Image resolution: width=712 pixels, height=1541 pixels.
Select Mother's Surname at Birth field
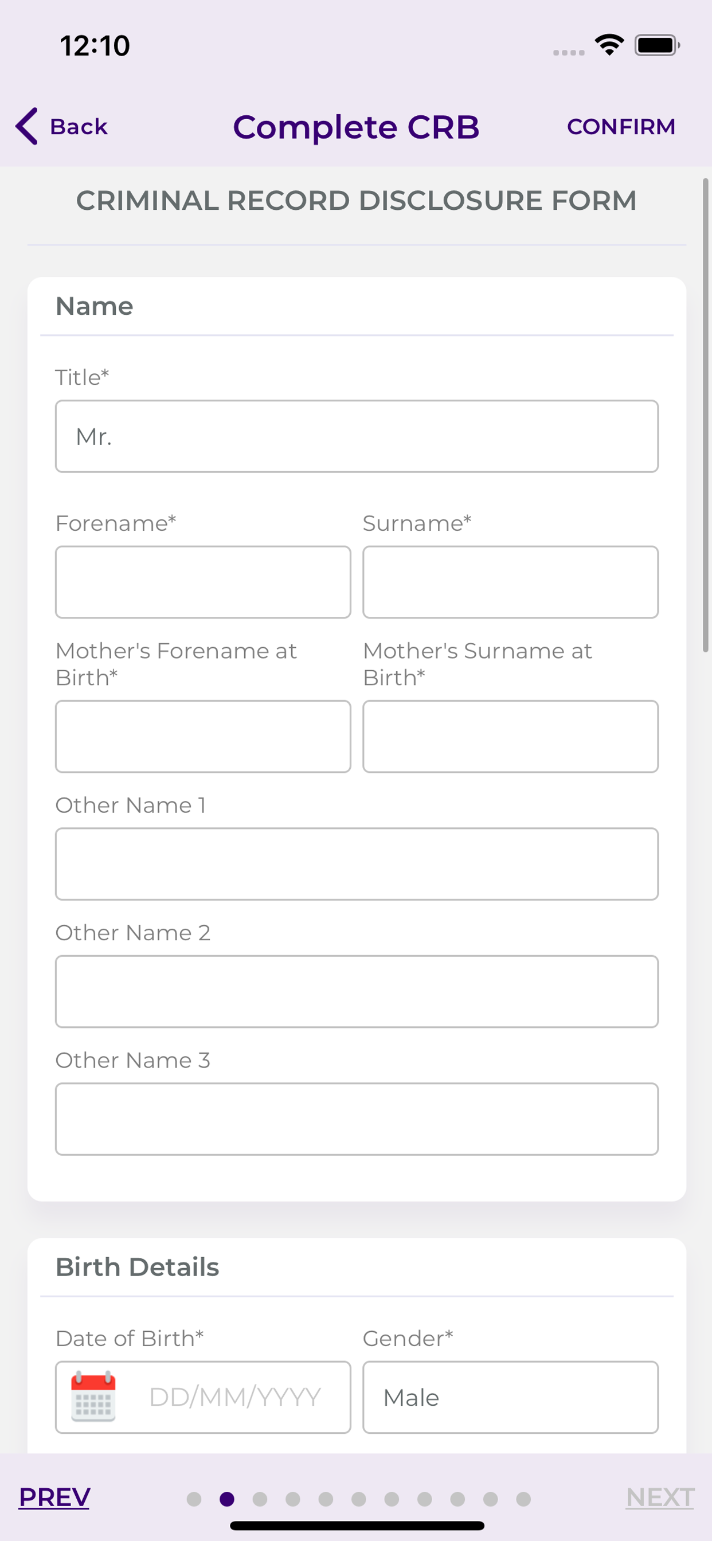point(510,737)
